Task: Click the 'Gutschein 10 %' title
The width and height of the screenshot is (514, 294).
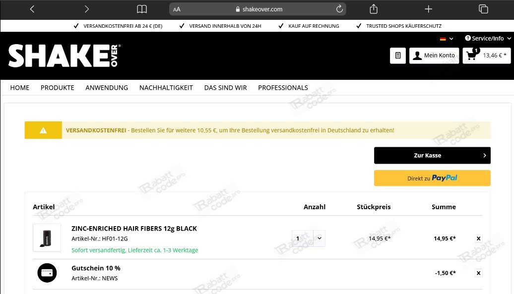Action: (x=96, y=268)
